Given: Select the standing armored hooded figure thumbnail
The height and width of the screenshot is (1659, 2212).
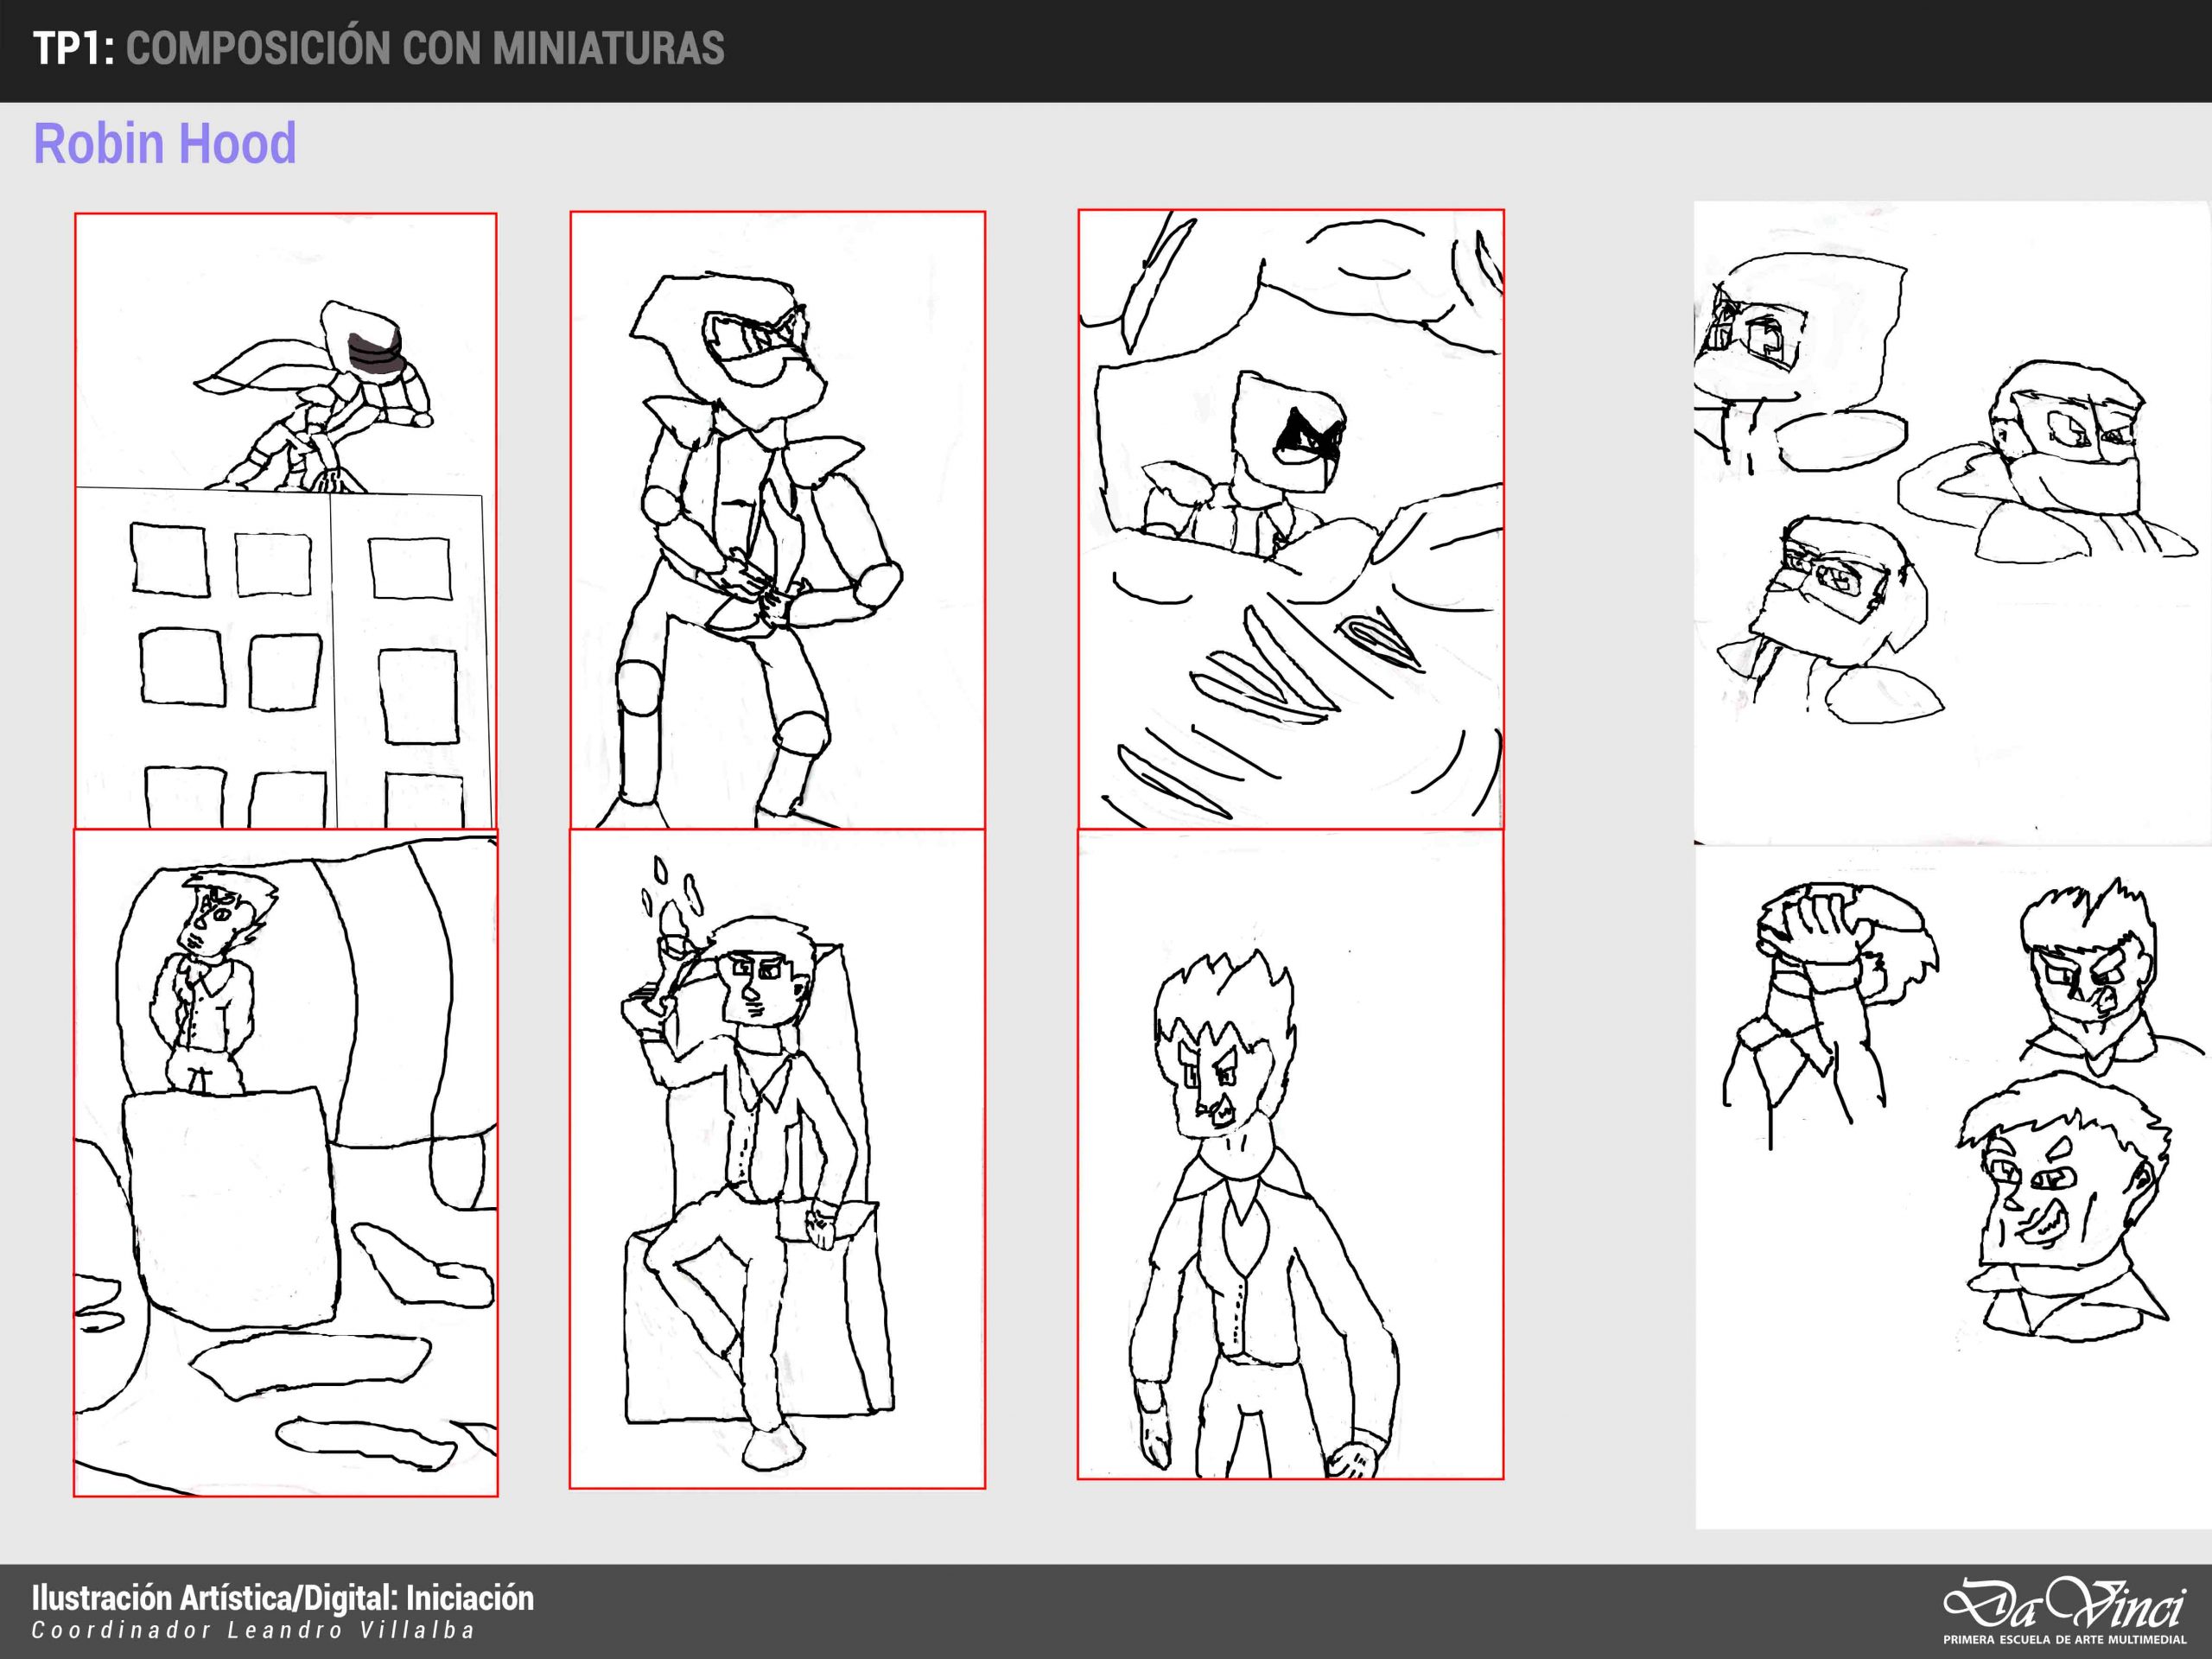Looking at the screenshot, I should coord(777,520).
